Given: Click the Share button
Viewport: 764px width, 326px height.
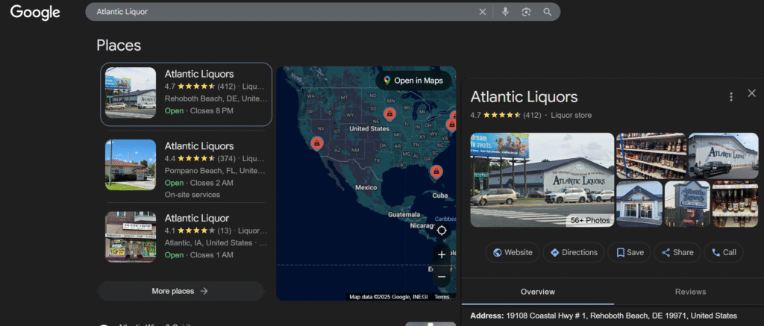Looking at the screenshot, I should (x=677, y=252).
